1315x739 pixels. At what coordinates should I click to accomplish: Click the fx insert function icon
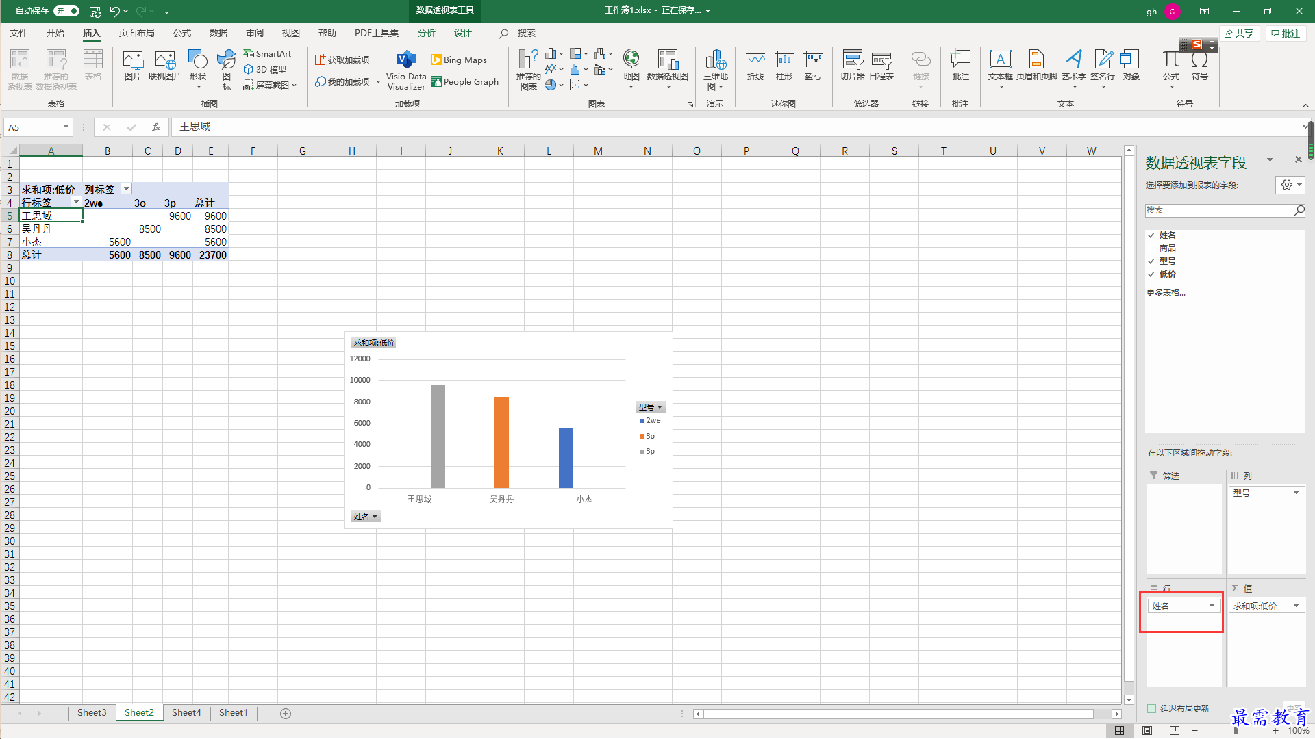click(x=156, y=127)
